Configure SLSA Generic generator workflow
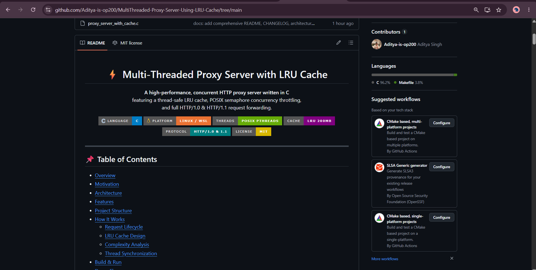 point(441,167)
